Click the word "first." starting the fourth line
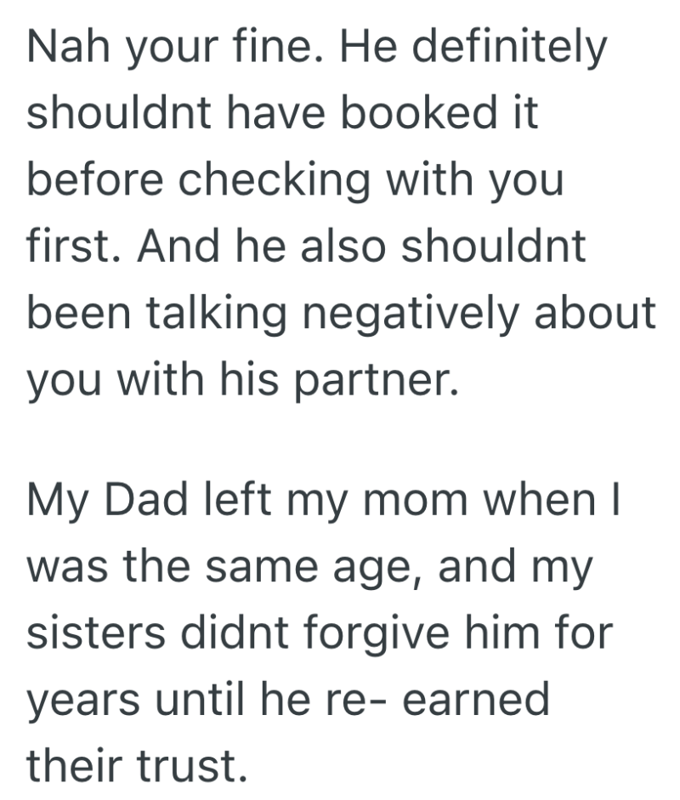This screenshot has width=680, height=800. click(72, 247)
